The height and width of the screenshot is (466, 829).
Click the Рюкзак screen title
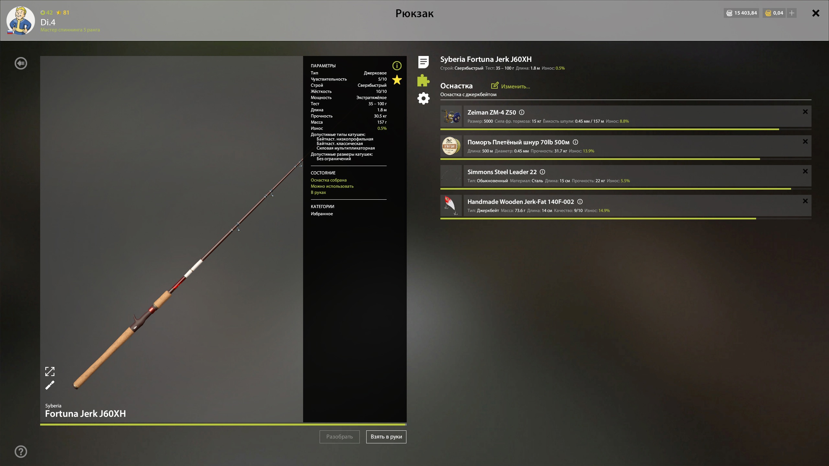414,13
